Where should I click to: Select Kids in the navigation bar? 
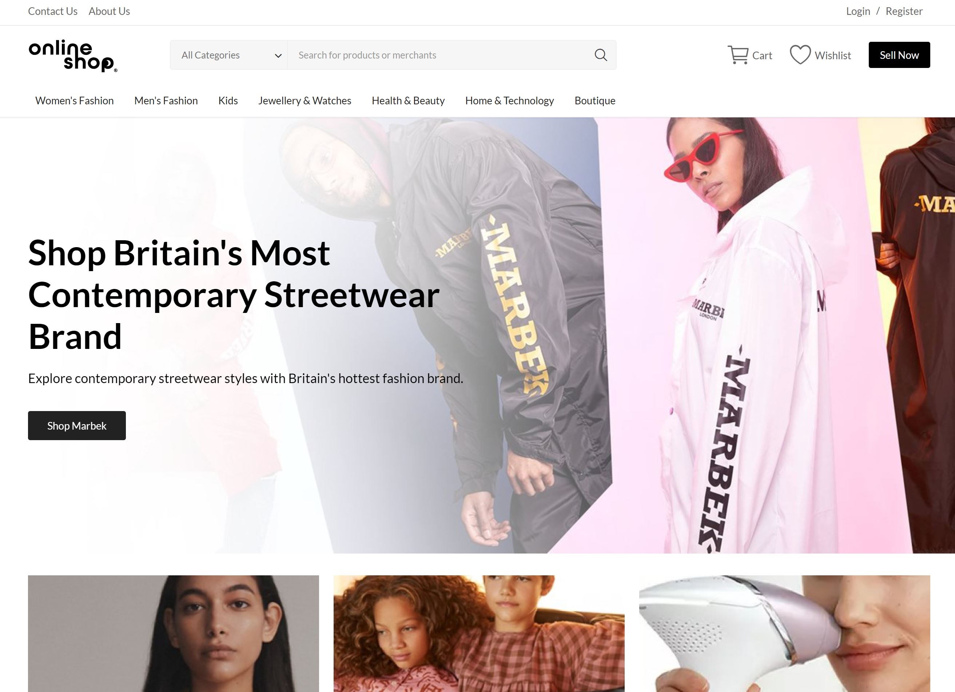tap(228, 101)
